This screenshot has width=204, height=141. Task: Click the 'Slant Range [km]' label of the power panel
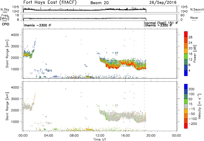[x=7, y=54]
